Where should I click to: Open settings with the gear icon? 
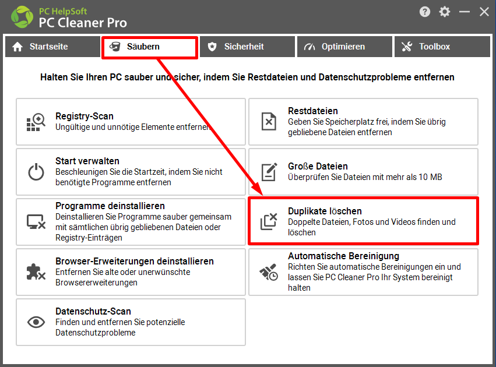[445, 12]
